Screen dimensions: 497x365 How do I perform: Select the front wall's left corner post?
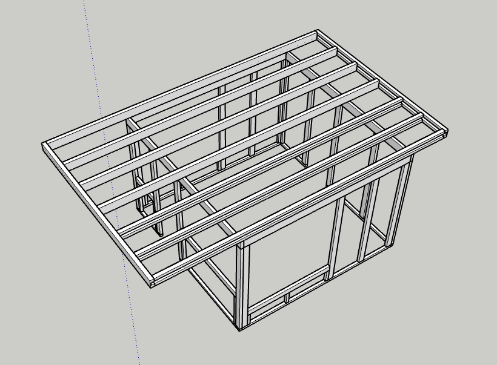[x=242, y=286]
